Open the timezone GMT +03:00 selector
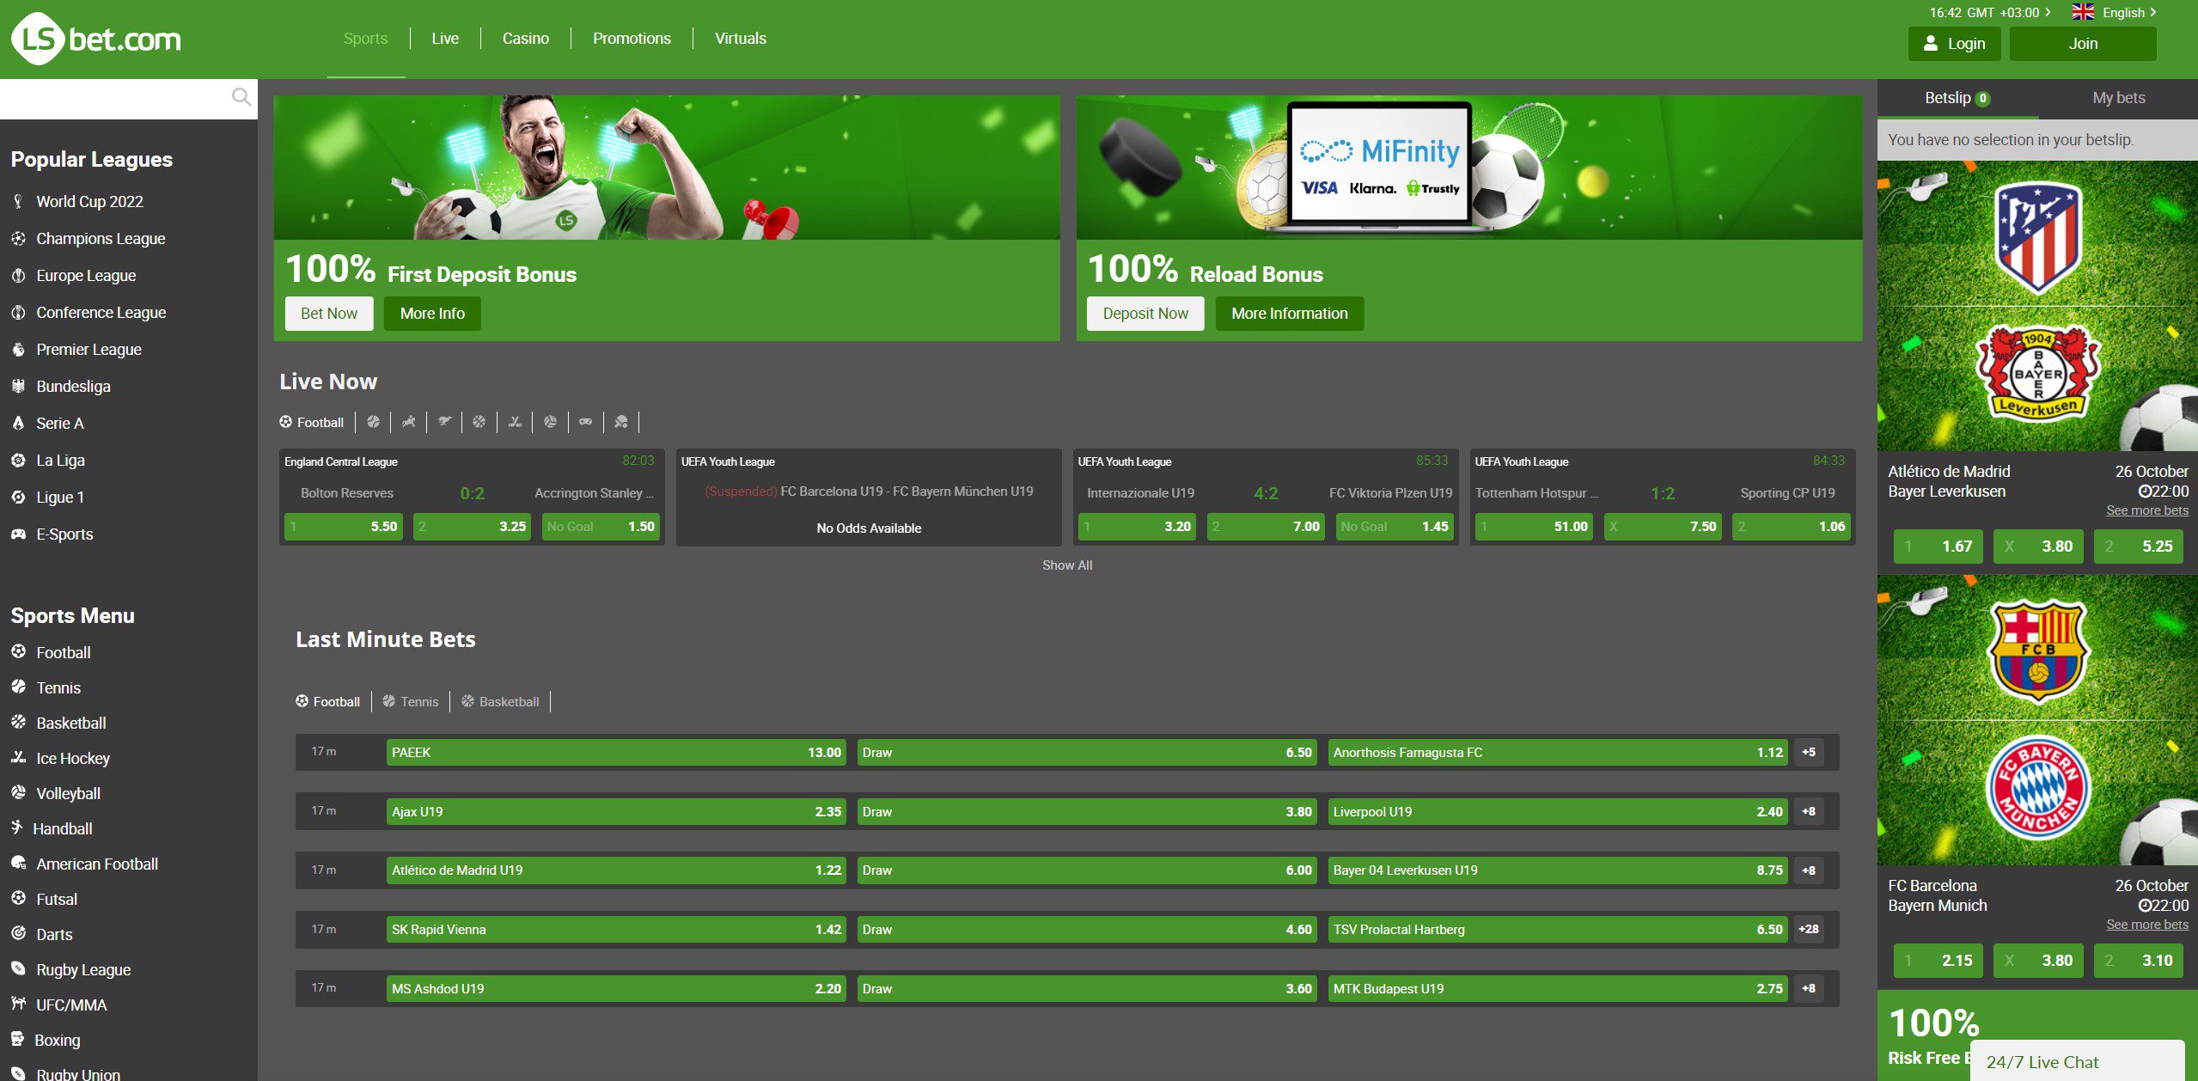 pos(1989,12)
